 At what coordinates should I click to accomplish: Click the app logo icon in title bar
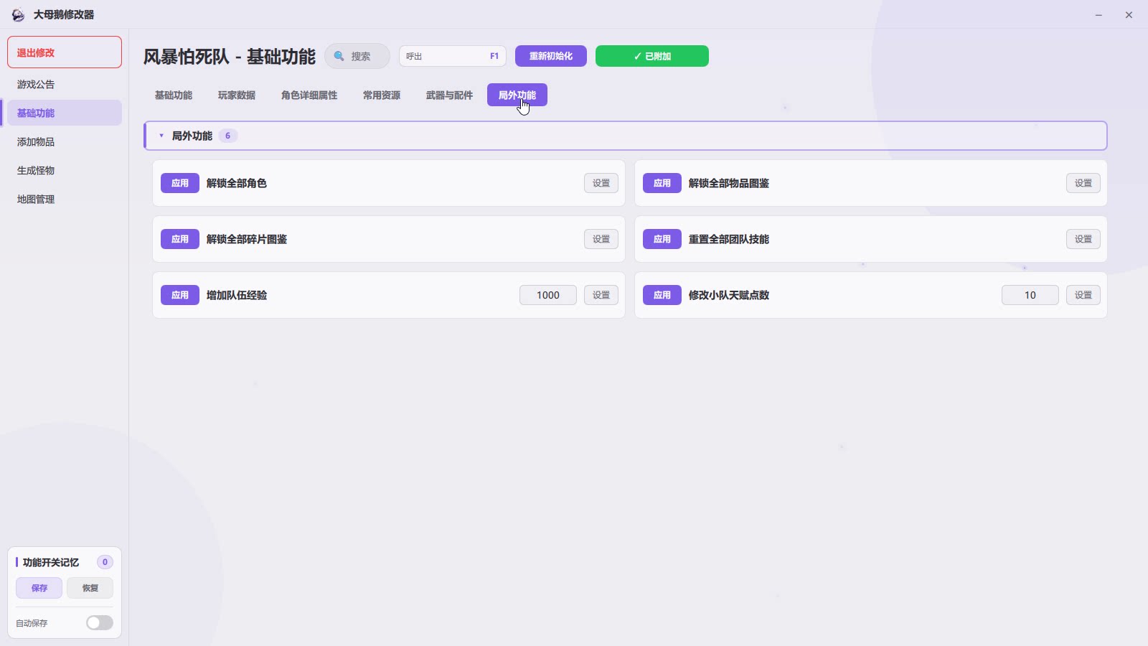[x=18, y=14]
